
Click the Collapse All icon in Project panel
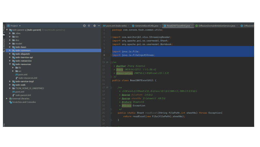[x=89, y=26]
